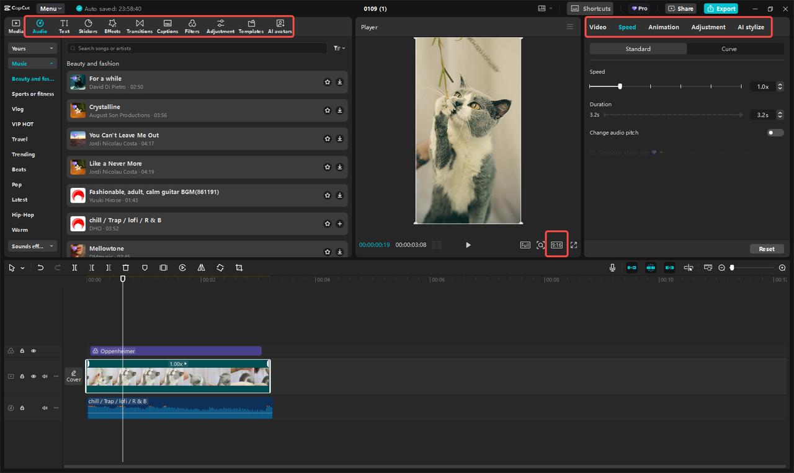The image size is (794, 473).
Task: Toggle Change audio pitch switch
Action: [775, 132]
